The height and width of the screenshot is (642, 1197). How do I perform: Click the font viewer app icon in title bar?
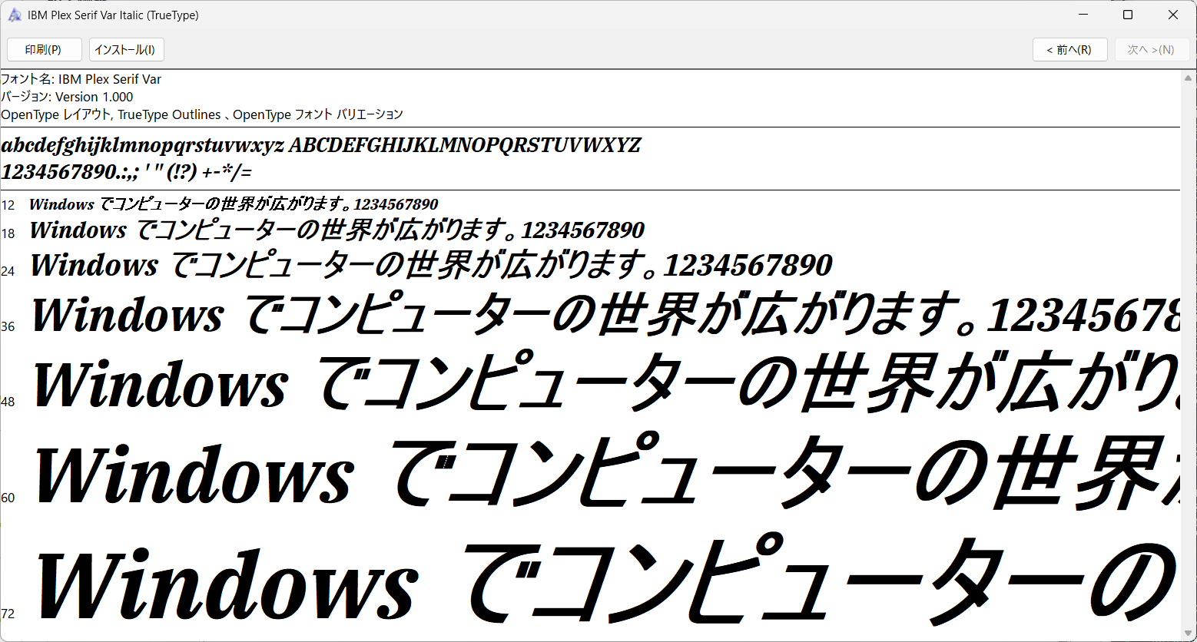[x=15, y=15]
